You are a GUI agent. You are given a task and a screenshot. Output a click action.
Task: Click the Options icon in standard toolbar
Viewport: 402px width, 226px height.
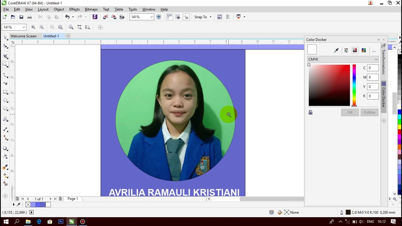click(228, 17)
